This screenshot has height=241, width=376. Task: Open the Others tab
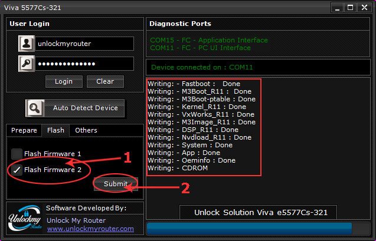[86, 130]
